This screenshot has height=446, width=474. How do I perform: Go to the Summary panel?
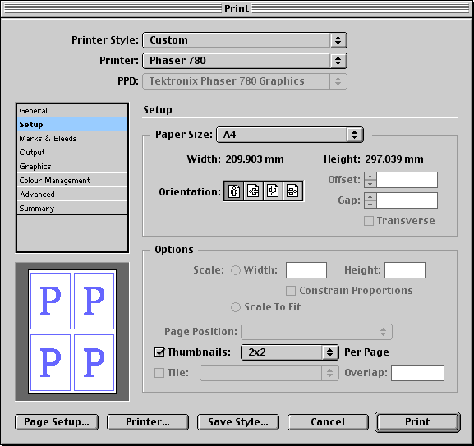(72, 208)
